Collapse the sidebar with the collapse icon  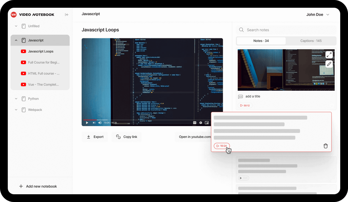(67, 14)
